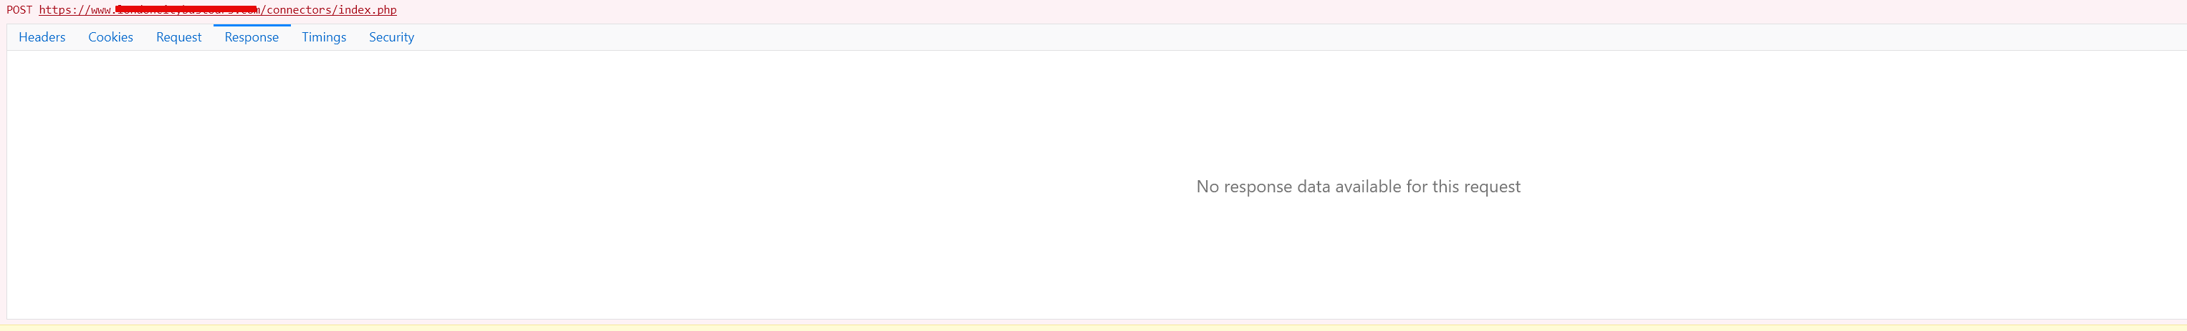Click empty tab strip right of Security
This screenshot has height=331, width=2187.
[1273, 37]
